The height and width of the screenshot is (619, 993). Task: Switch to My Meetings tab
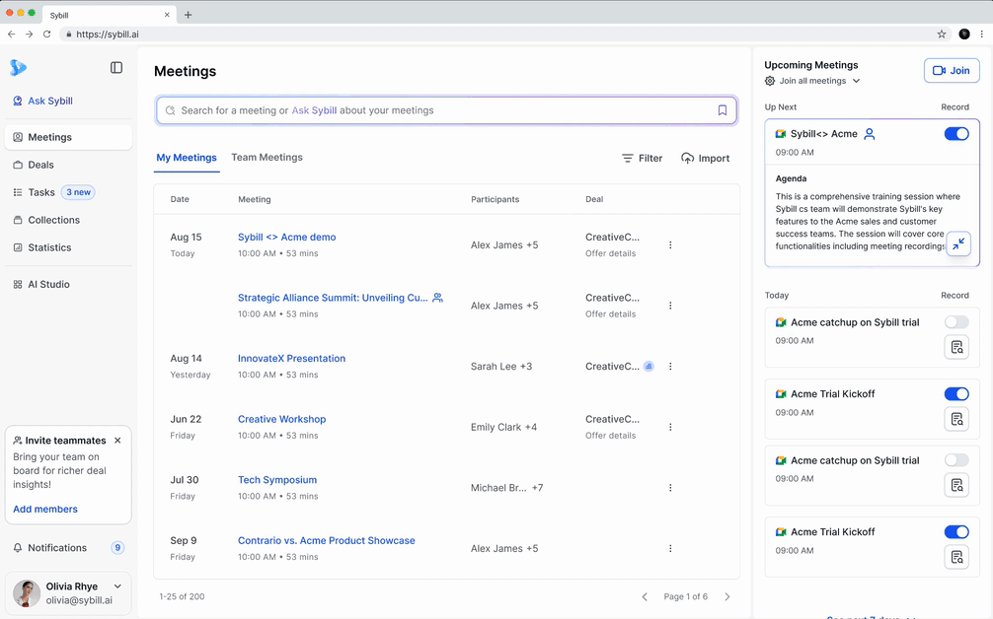coord(187,158)
